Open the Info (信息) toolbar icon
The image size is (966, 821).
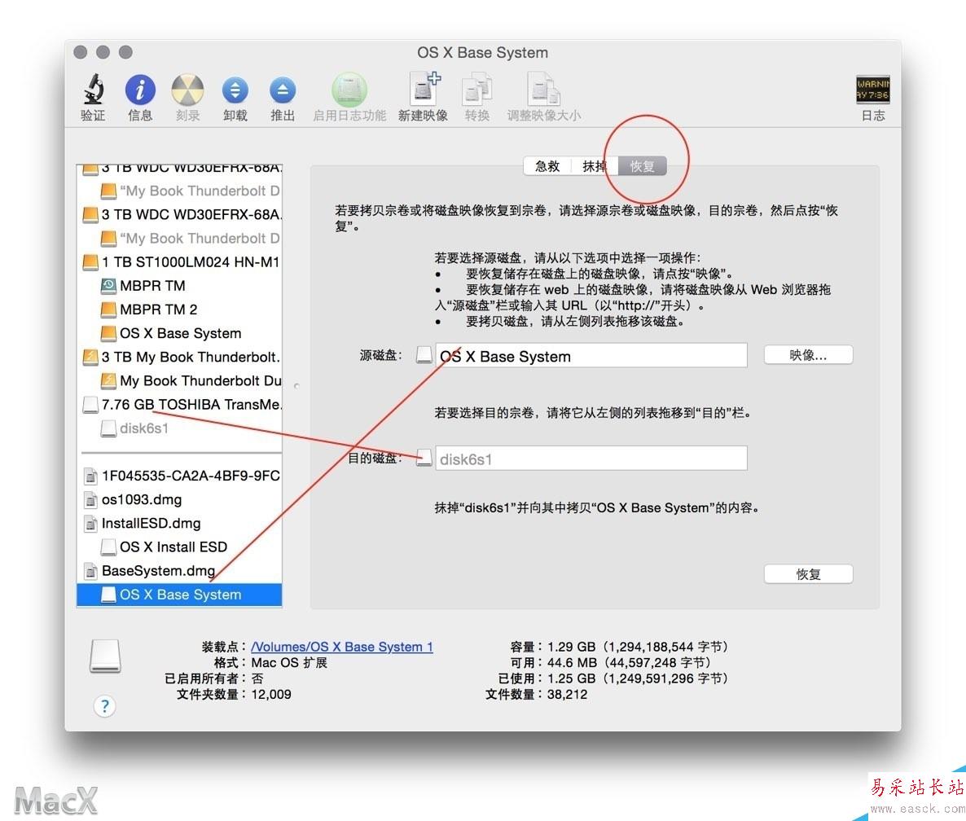click(x=140, y=90)
